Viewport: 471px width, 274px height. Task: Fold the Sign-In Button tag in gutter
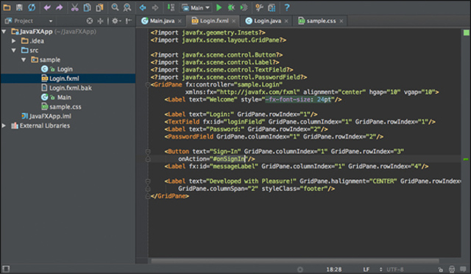pyautogui.click(x=148, y=151)
